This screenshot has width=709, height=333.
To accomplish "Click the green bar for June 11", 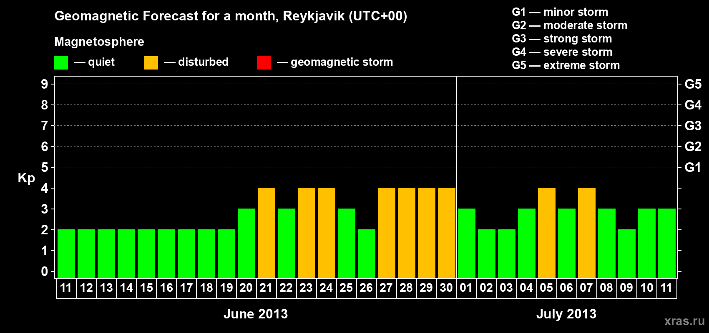I will pos(66,253).
